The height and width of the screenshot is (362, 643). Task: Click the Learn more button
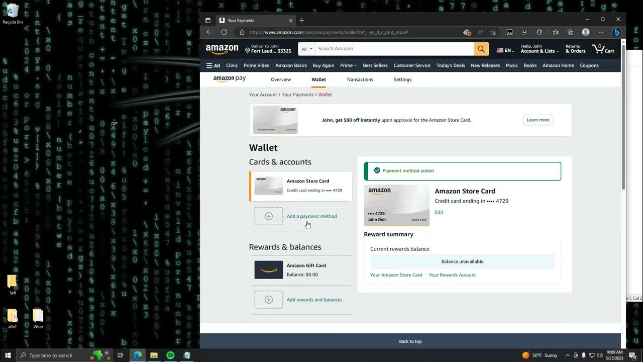point(538,120)
